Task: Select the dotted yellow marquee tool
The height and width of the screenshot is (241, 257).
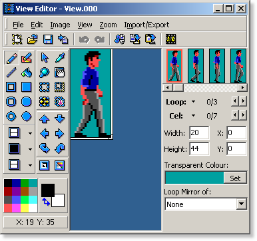Action: [x=60, y=87]
